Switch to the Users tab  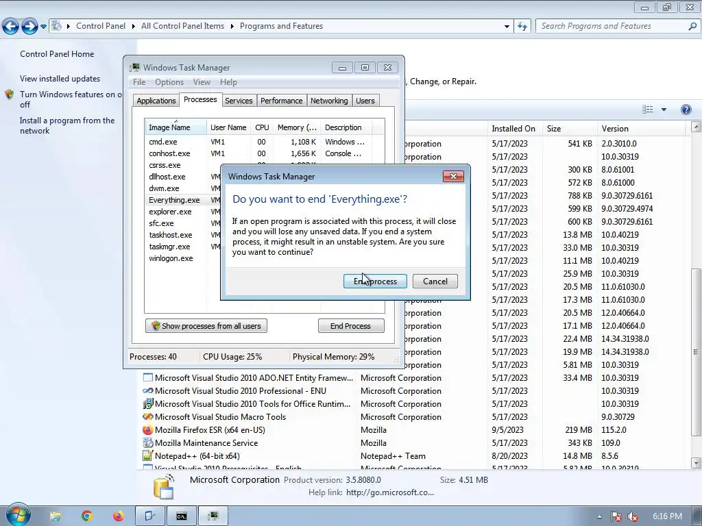365,101
